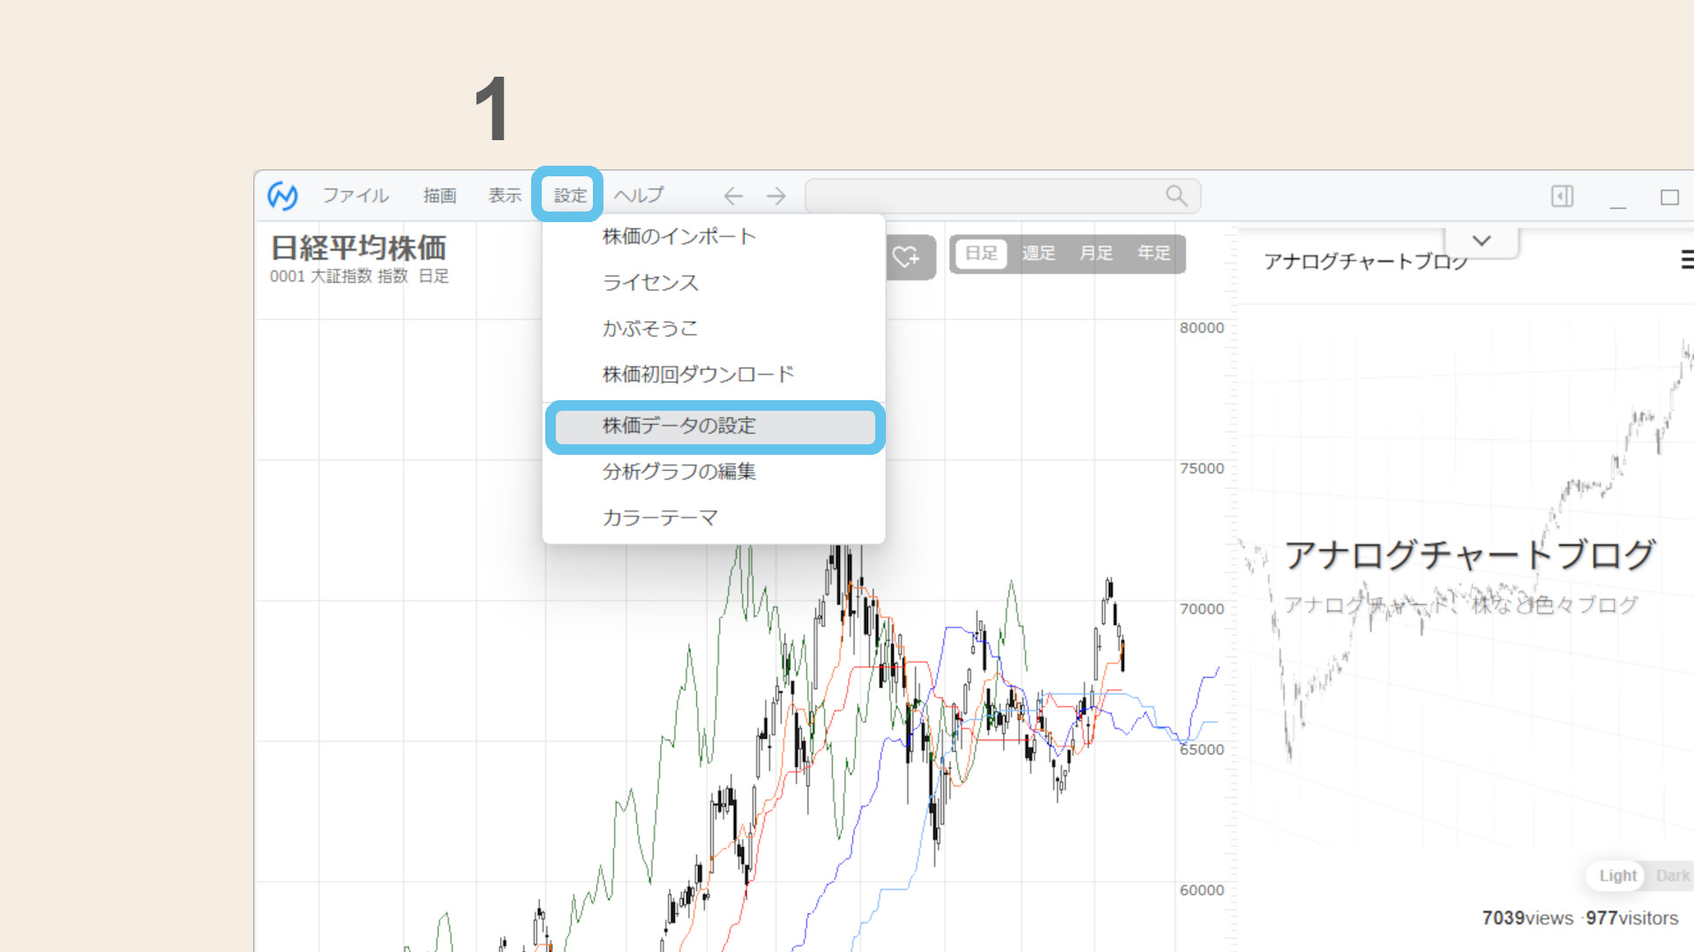Choose 株価データの設定 menu entry
1694x952 pixels.
pos(714,427)
